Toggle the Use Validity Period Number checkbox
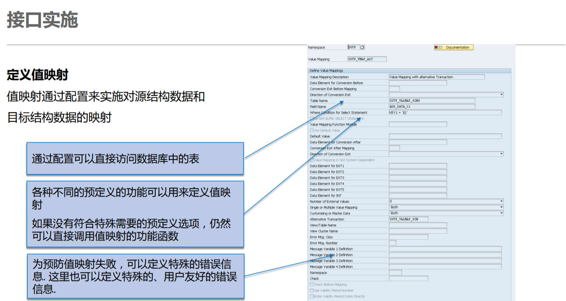Screen dimensions: 566x301 click(x=311, y=290)
